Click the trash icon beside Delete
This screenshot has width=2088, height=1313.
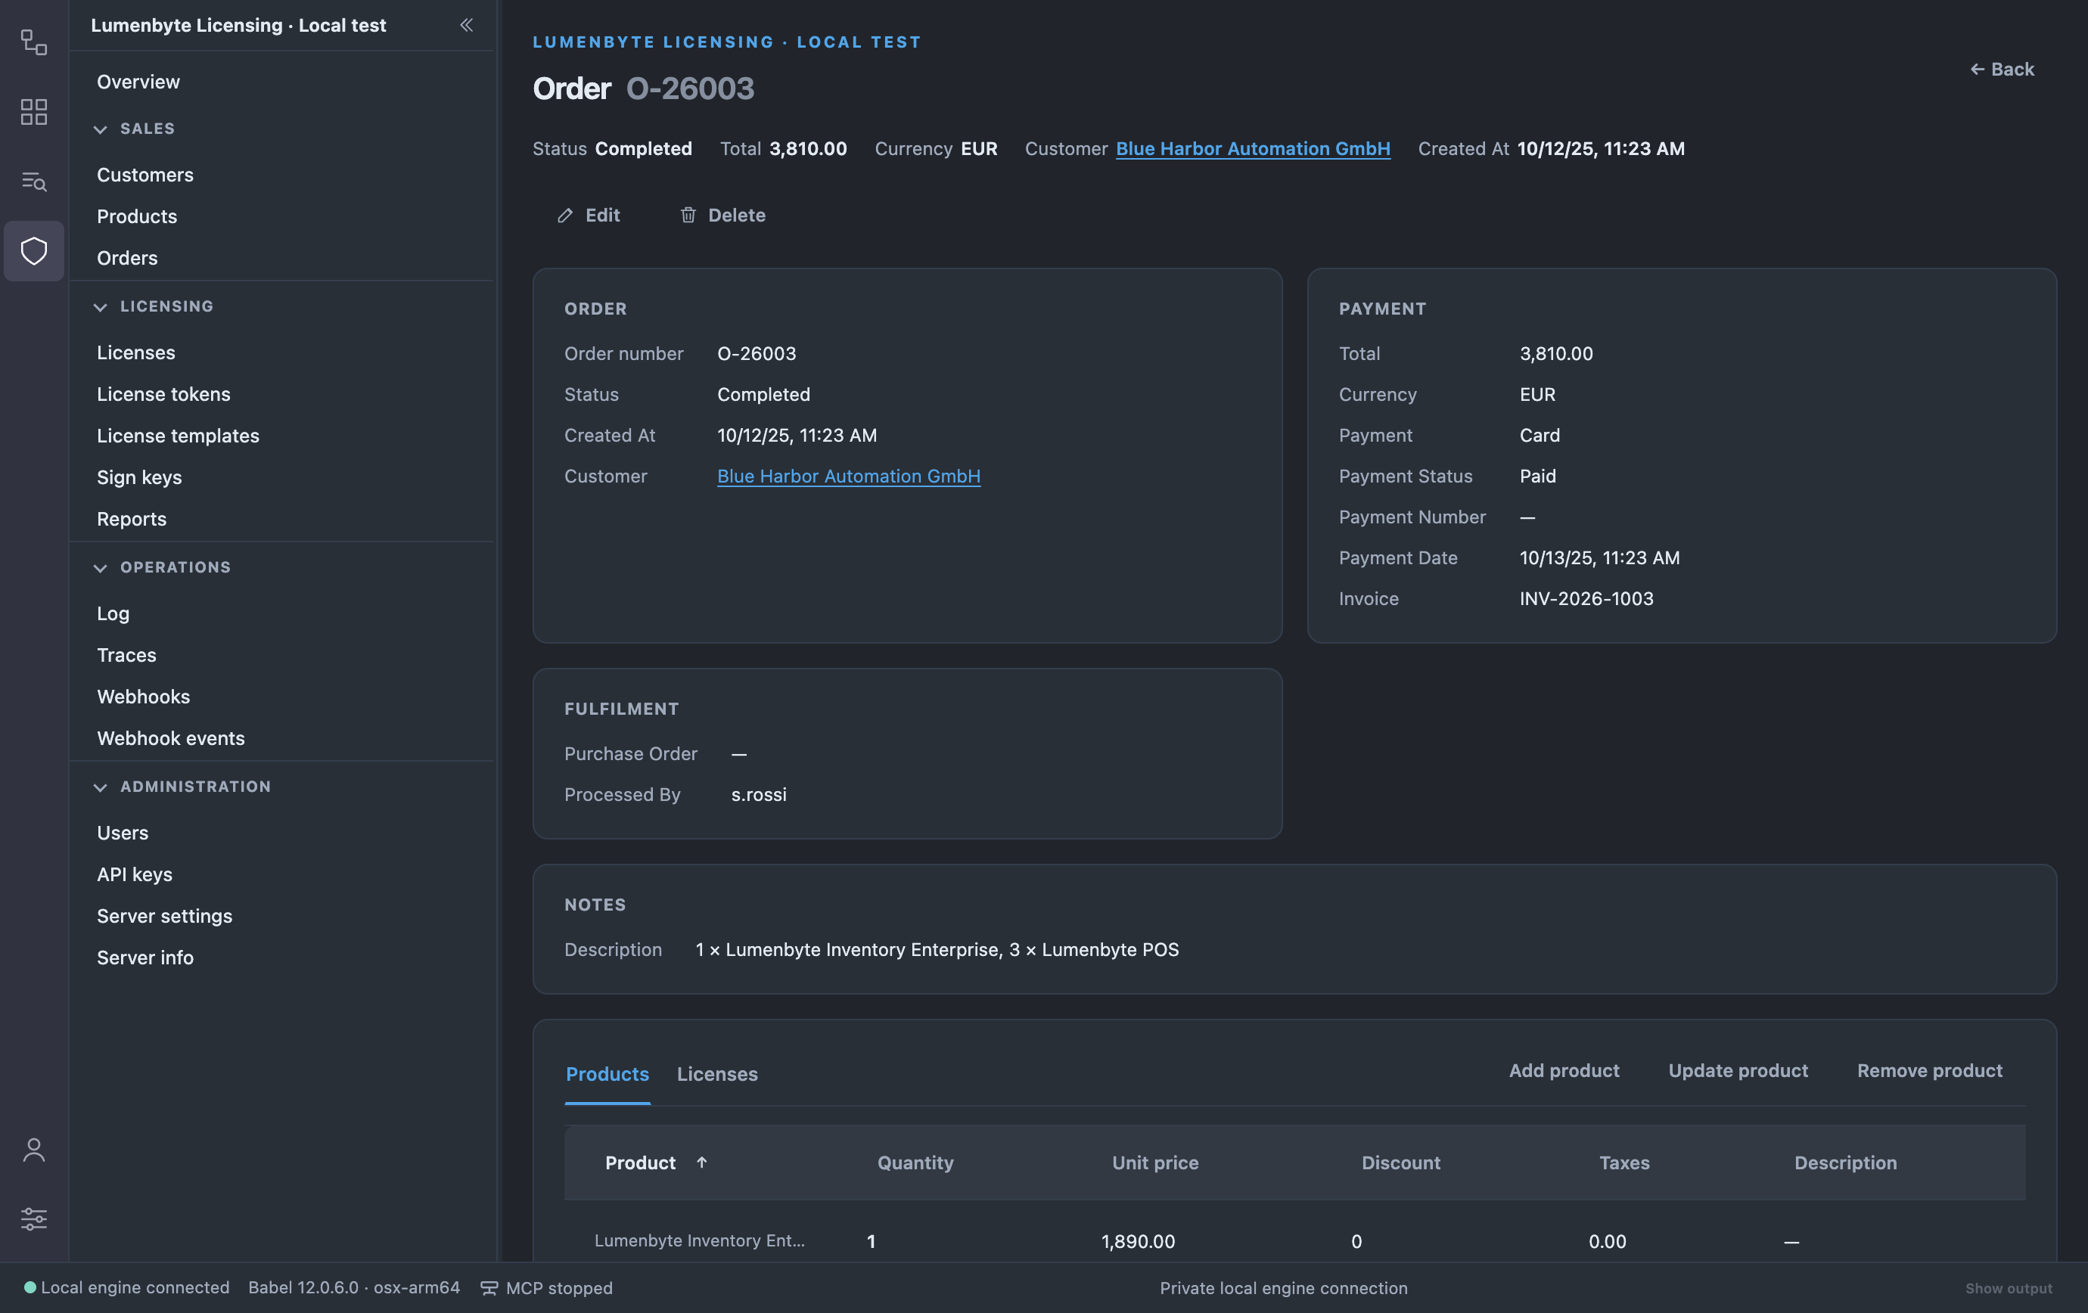(688, 215)
